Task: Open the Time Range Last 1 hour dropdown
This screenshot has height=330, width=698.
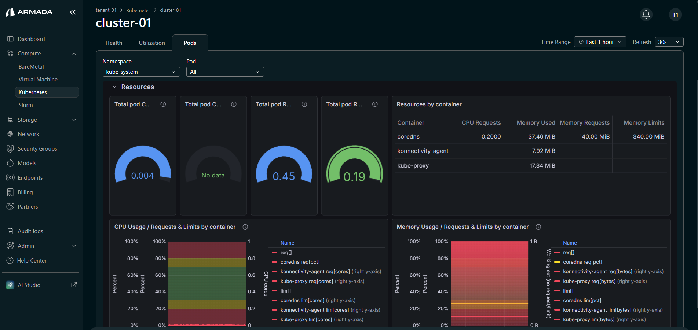Action: point(600,42)
